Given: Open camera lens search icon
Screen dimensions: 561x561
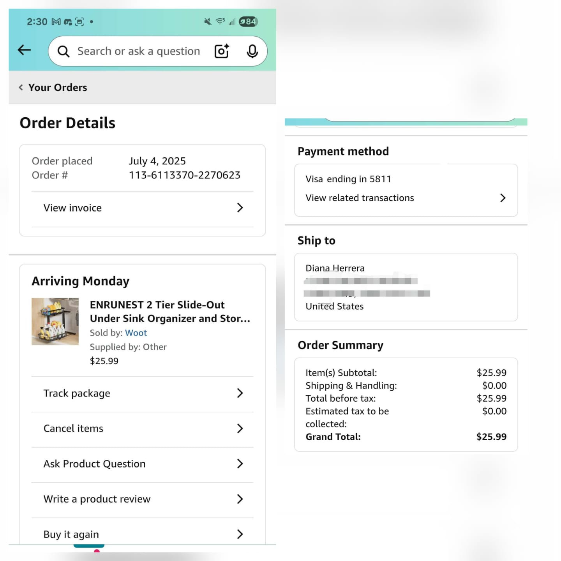Looking at the screenshot, I should 222,51.
